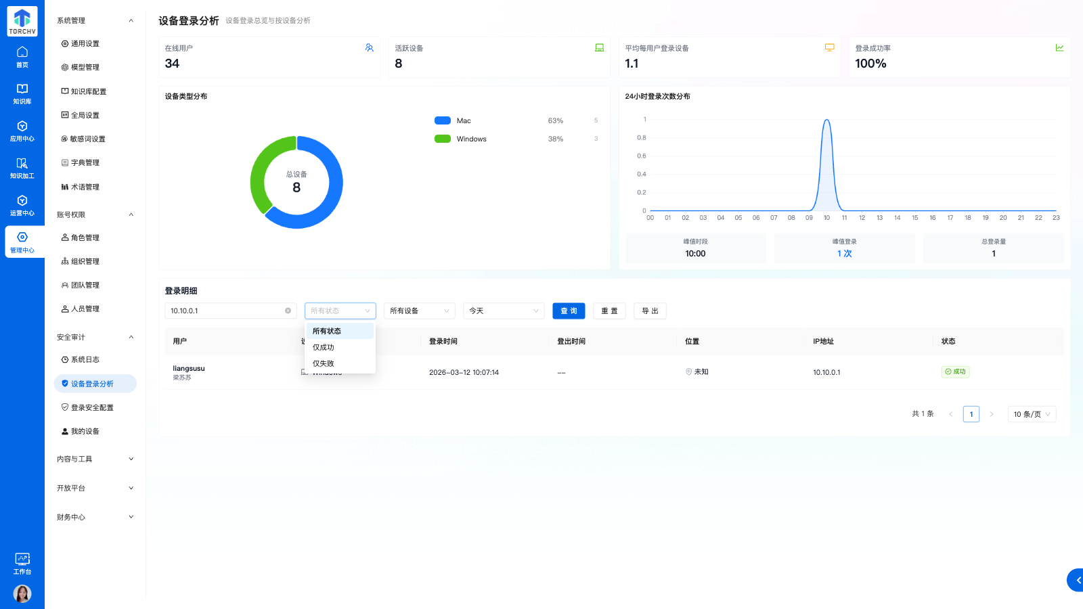Open the 所有设备 device filter dropdown
1083x609 pixels.
point(419,311)
